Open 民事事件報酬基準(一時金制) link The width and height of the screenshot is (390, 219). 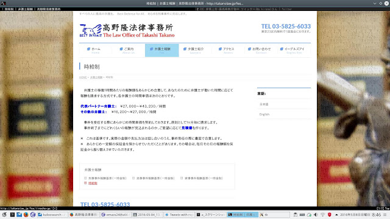tap(155, 178)
